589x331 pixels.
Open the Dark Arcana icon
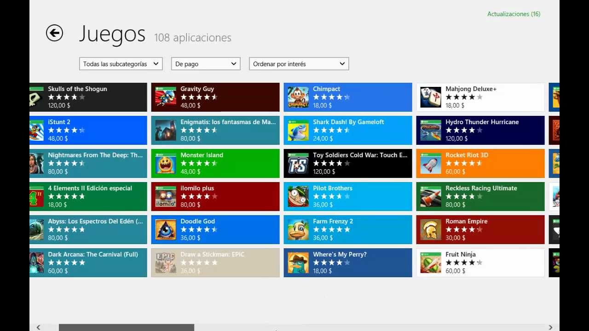pyautogui.click(x=36, y=263)
